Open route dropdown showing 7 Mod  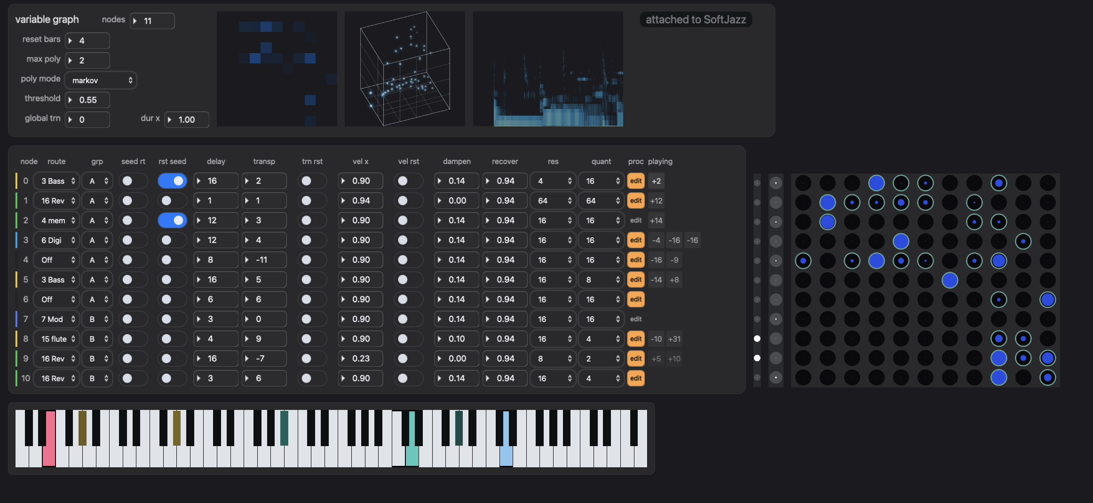click(56, 319)
